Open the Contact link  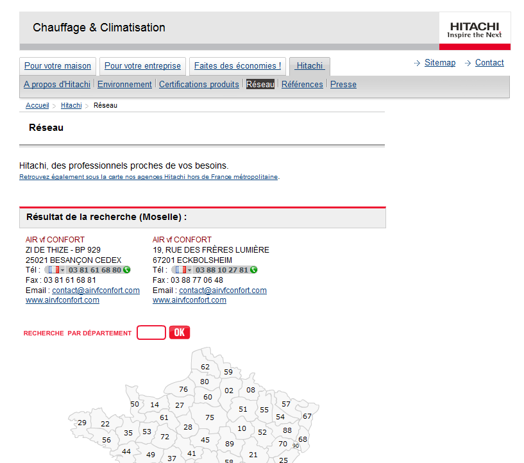tap(489, 63)
